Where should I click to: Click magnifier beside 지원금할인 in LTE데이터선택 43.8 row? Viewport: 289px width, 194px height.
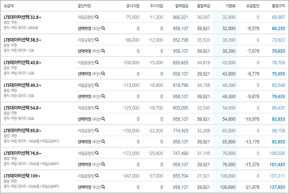click(x=97, y=62)
